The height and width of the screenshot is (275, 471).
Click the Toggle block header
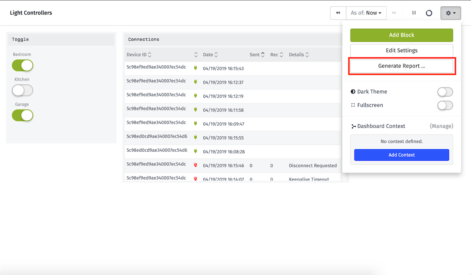tap(61, 39)
